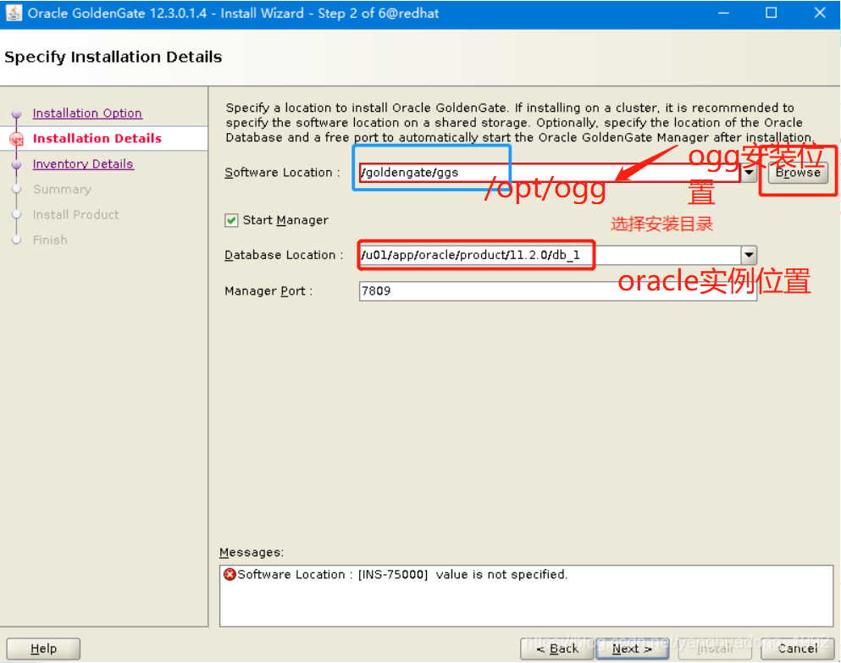Viewport: 841px width, 663px height.
Task: Click the Inventory Details step bullet icon
Action: pyautogui.click(x=18, y=163)
